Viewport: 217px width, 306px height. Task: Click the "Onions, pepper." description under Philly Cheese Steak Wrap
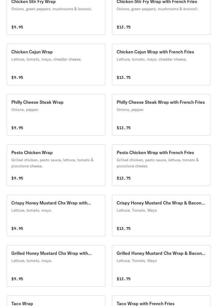point(25,110)
